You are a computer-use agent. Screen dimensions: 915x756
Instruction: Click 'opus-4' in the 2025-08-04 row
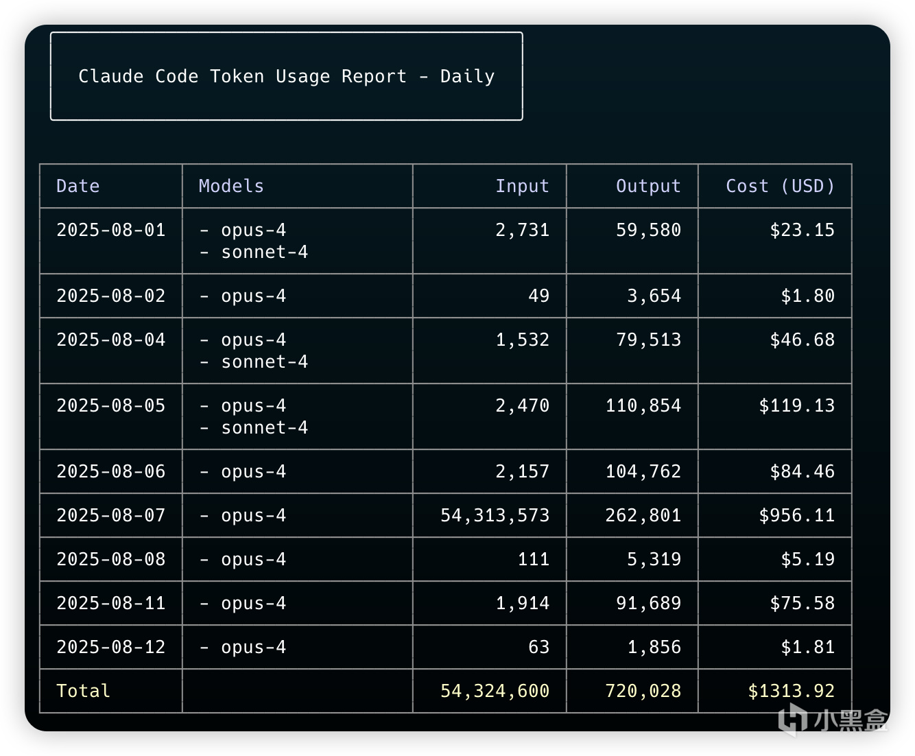(254, 340)
